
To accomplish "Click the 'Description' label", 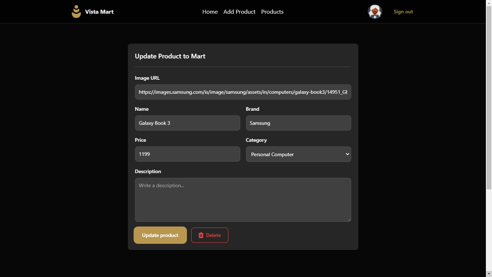I will click(148, 171).
